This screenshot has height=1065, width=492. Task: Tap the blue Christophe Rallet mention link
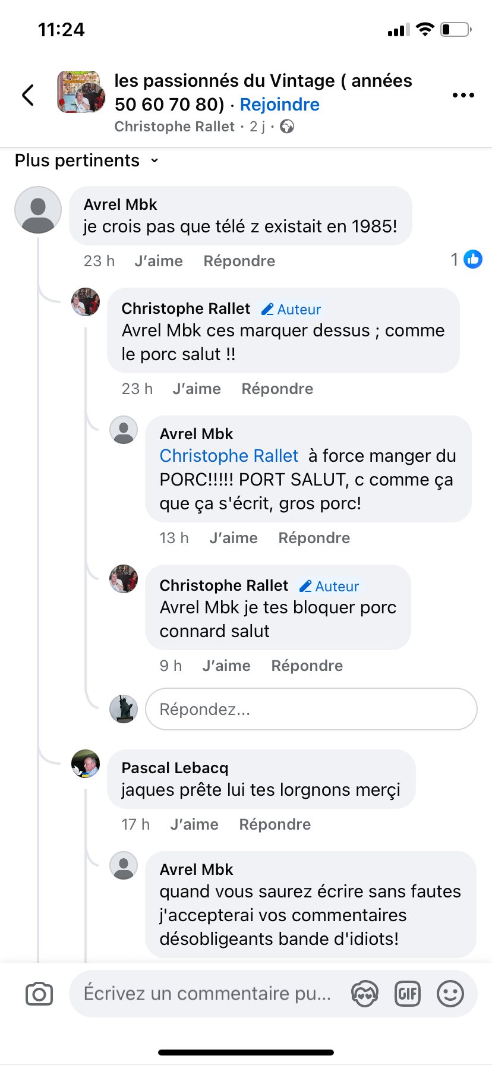click(x=229, y=456)
